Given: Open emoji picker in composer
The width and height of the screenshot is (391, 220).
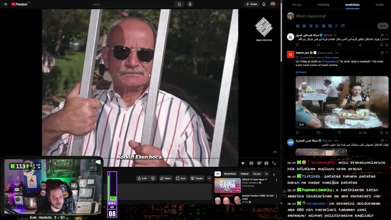Looking at the screenshot, I should pyautogui.click(x=323, y=26).
